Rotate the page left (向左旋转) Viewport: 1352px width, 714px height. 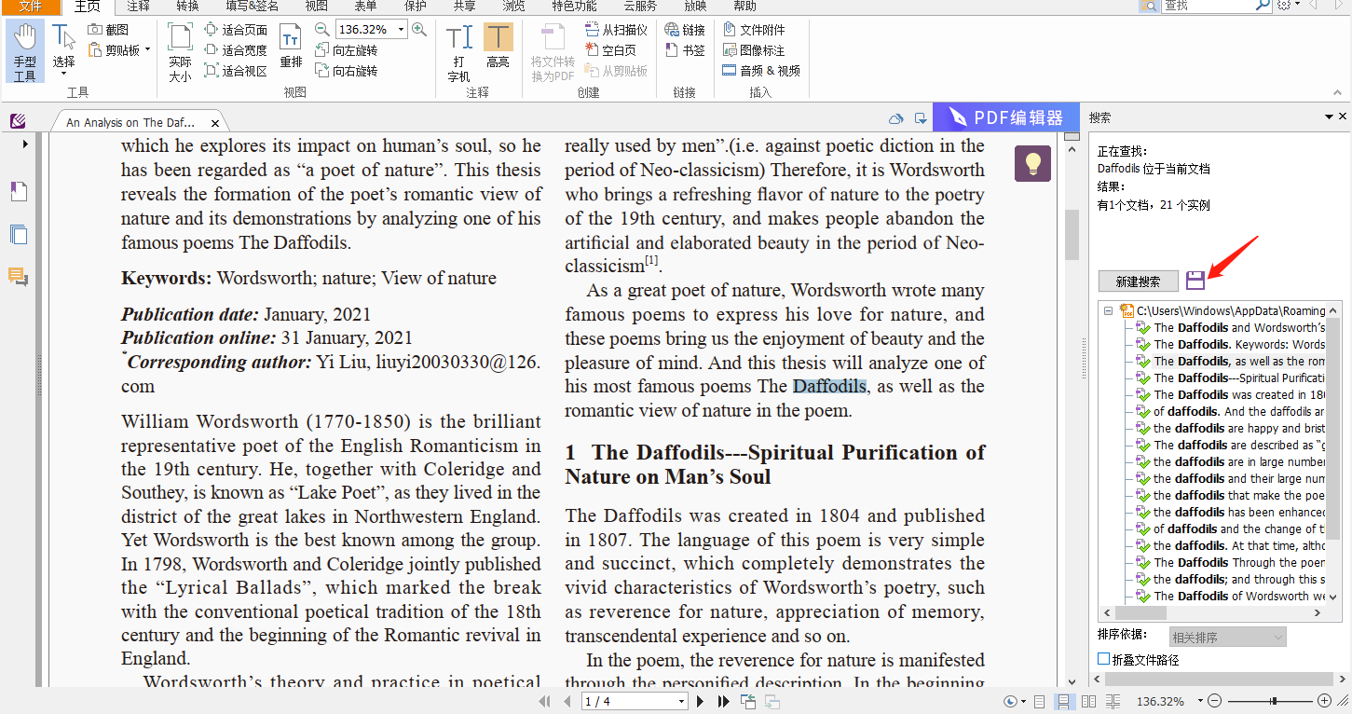(x=346, y=50)
